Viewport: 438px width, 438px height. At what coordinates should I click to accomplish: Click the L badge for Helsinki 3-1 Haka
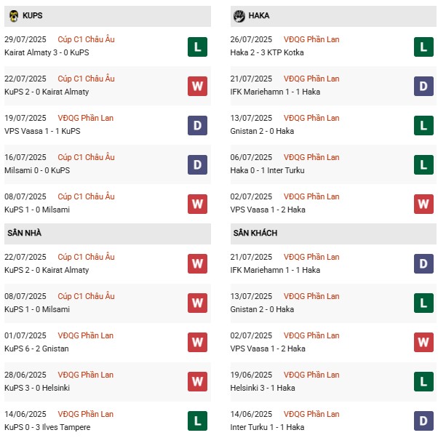tap(423, 381)
